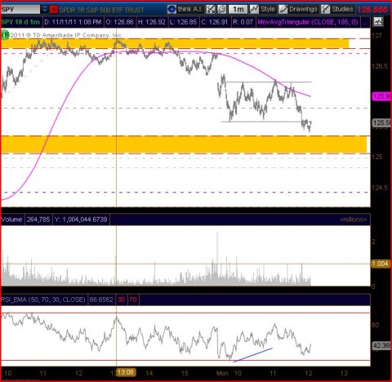Click the think A.I. round blue icon
This screenshot has width=392, height=382.
pos(171,10)
